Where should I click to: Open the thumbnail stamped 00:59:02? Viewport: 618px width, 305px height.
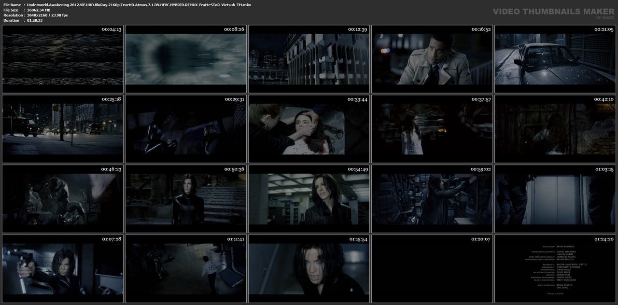point(432,199)
